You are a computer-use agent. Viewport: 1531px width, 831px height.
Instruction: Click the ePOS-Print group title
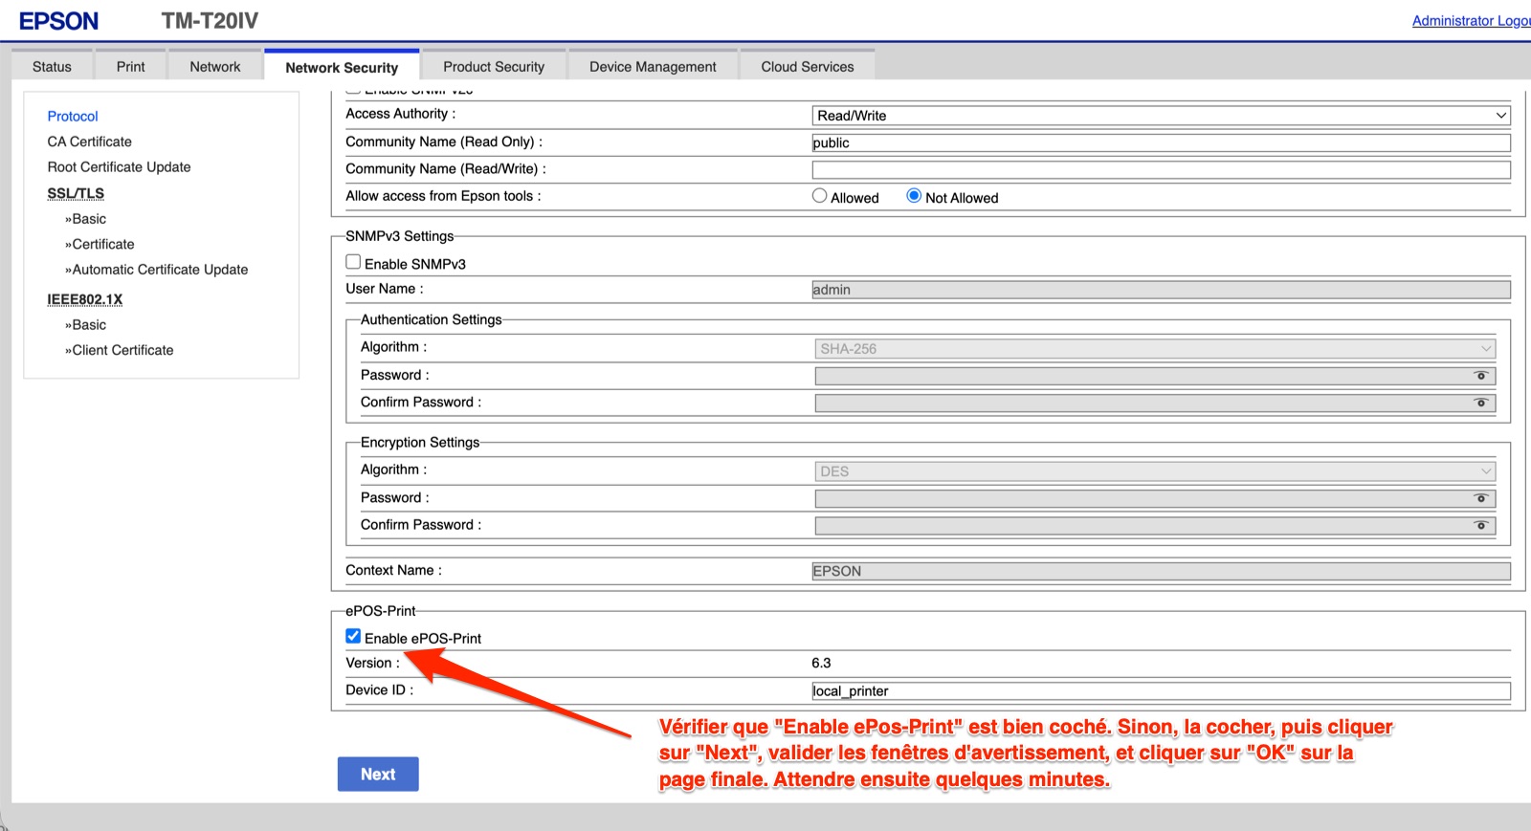[x=381, y=611]
